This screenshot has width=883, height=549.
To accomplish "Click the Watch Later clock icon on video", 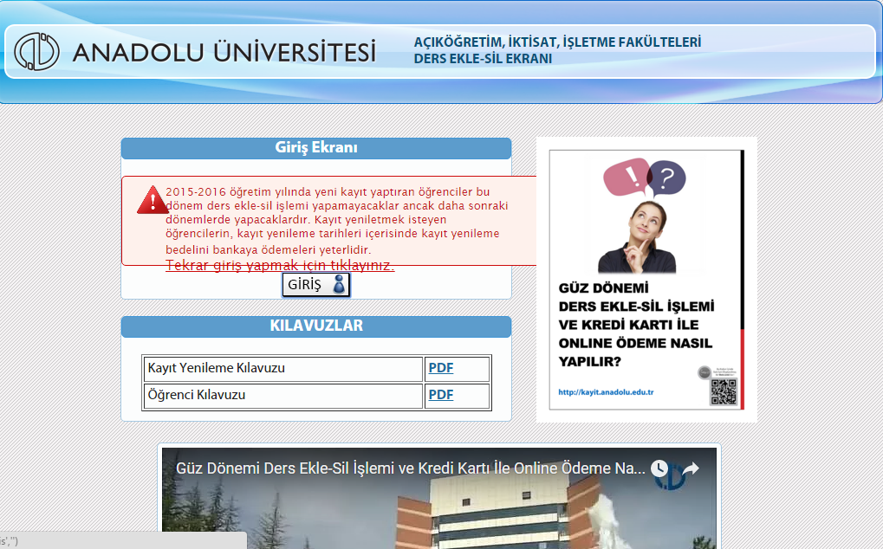I will tap(659, 468).
